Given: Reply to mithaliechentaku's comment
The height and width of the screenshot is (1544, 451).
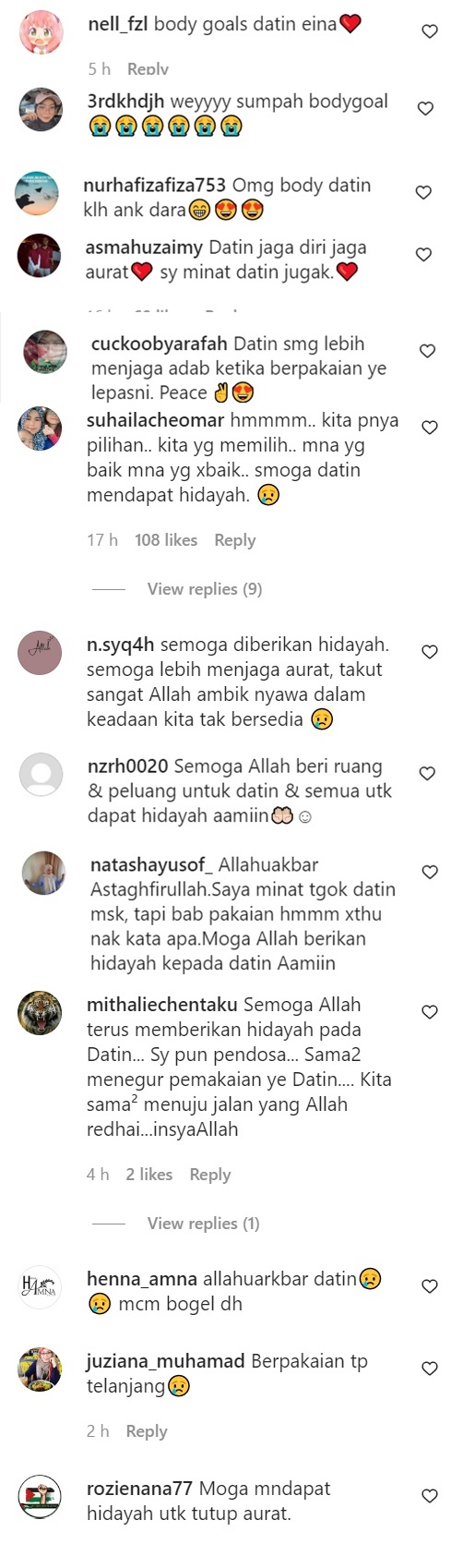Looking at the screenshot, I should [x=209, y=1175].
